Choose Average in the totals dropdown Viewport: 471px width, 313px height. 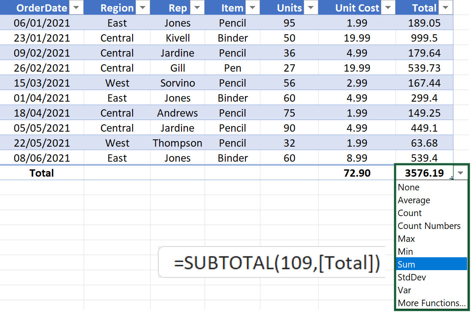(x=414, y=200)
